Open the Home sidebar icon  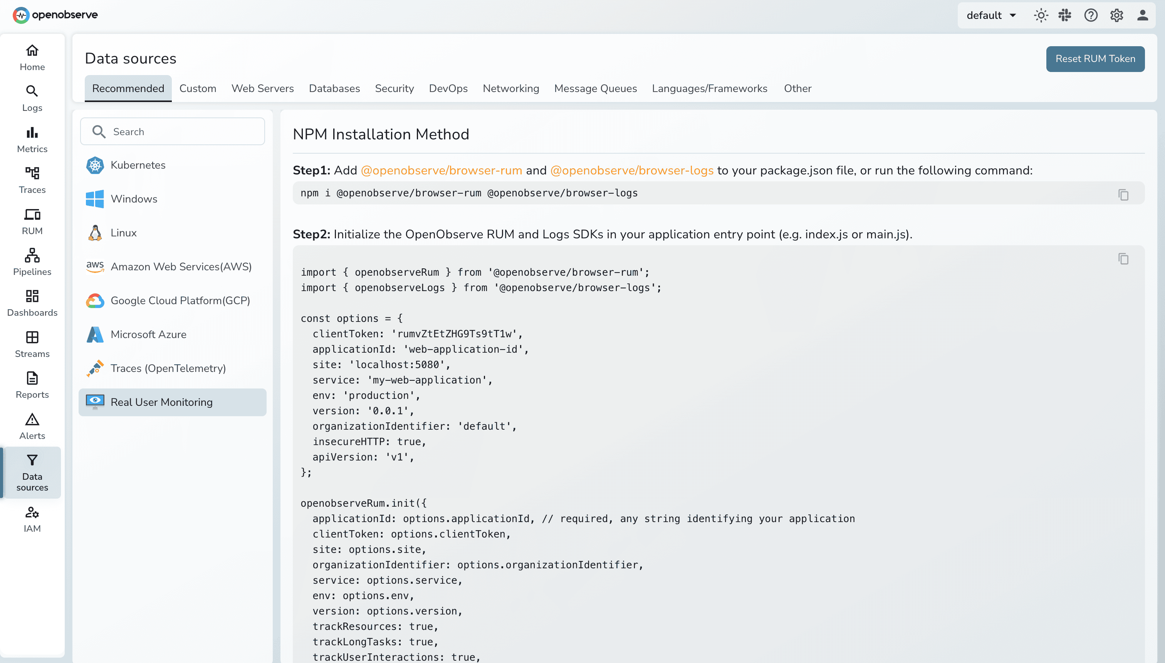32,50
